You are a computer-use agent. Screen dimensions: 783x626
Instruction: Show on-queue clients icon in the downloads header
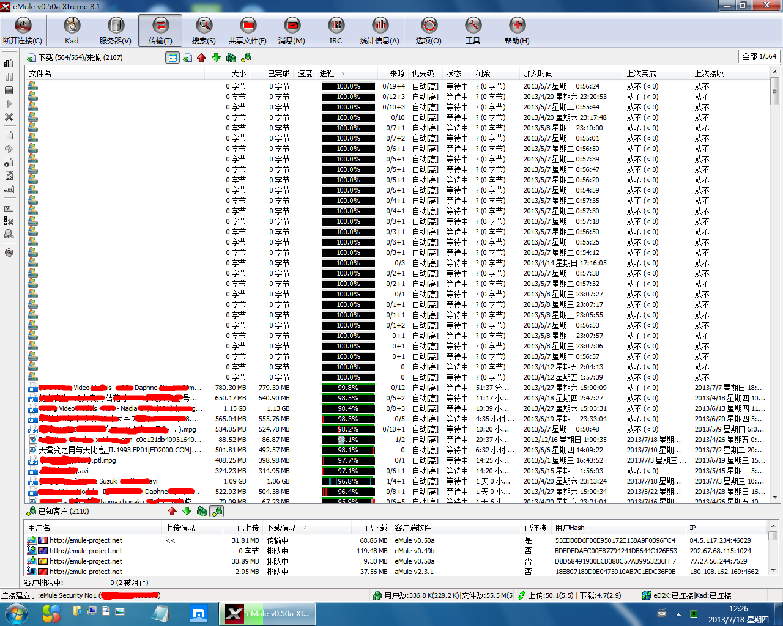tap(231, 57)
